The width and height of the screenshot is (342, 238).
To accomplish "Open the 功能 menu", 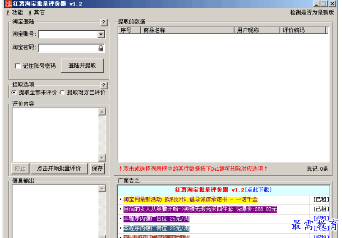I will [15, 12].
